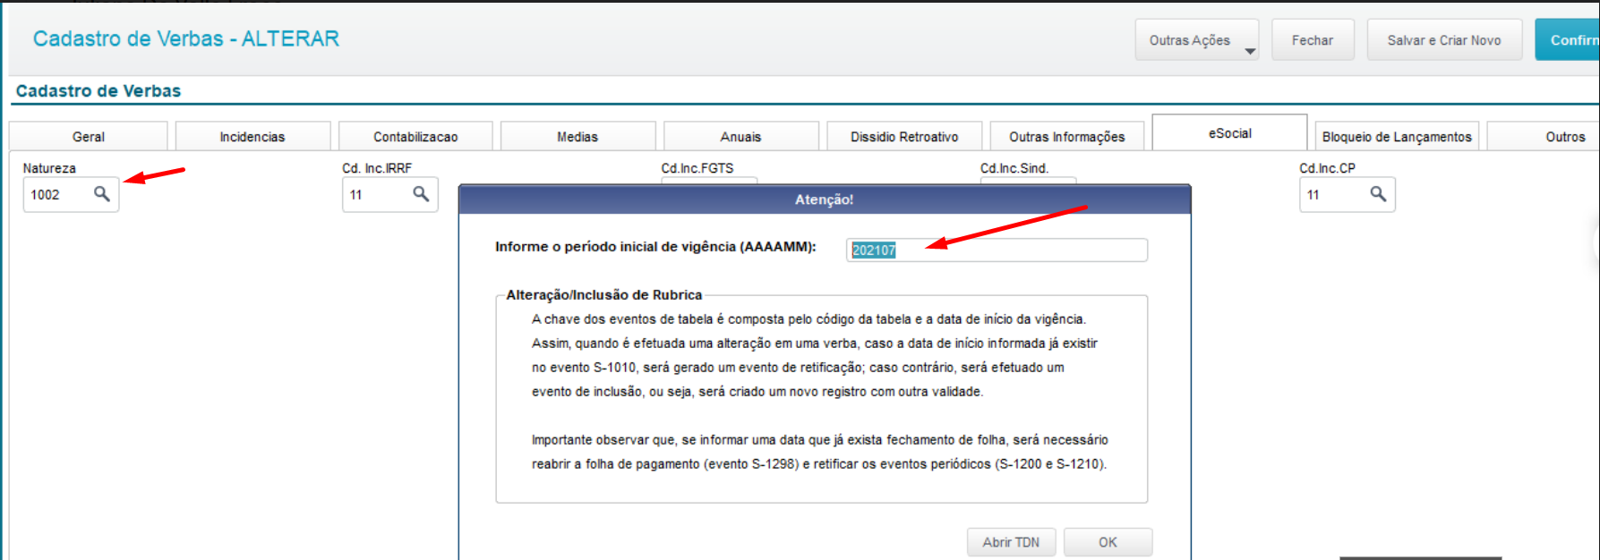Select the eSocial tab

pyautogui.click(x=1230, y=133)
